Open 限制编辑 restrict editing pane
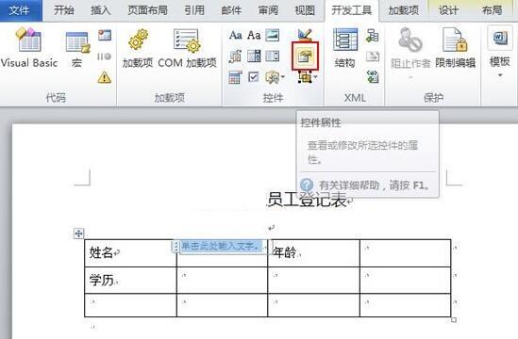This screenshot has width=518, height=339. (x=455, y=48)
